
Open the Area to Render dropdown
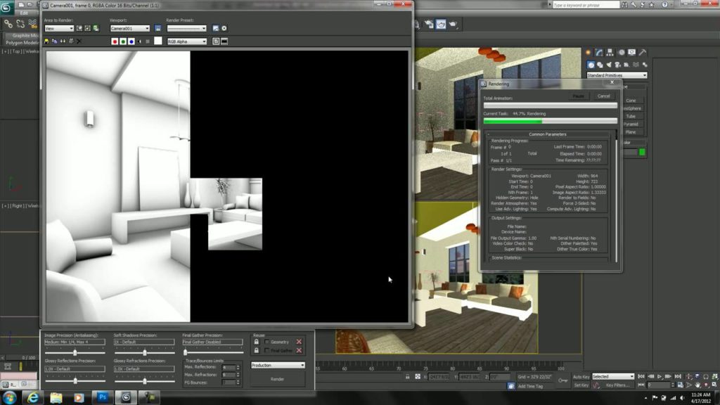59,29
